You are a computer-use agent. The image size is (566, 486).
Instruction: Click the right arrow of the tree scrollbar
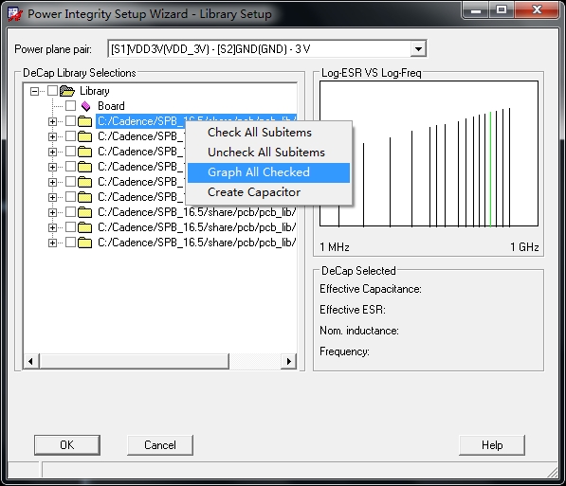tap(288, 361)
